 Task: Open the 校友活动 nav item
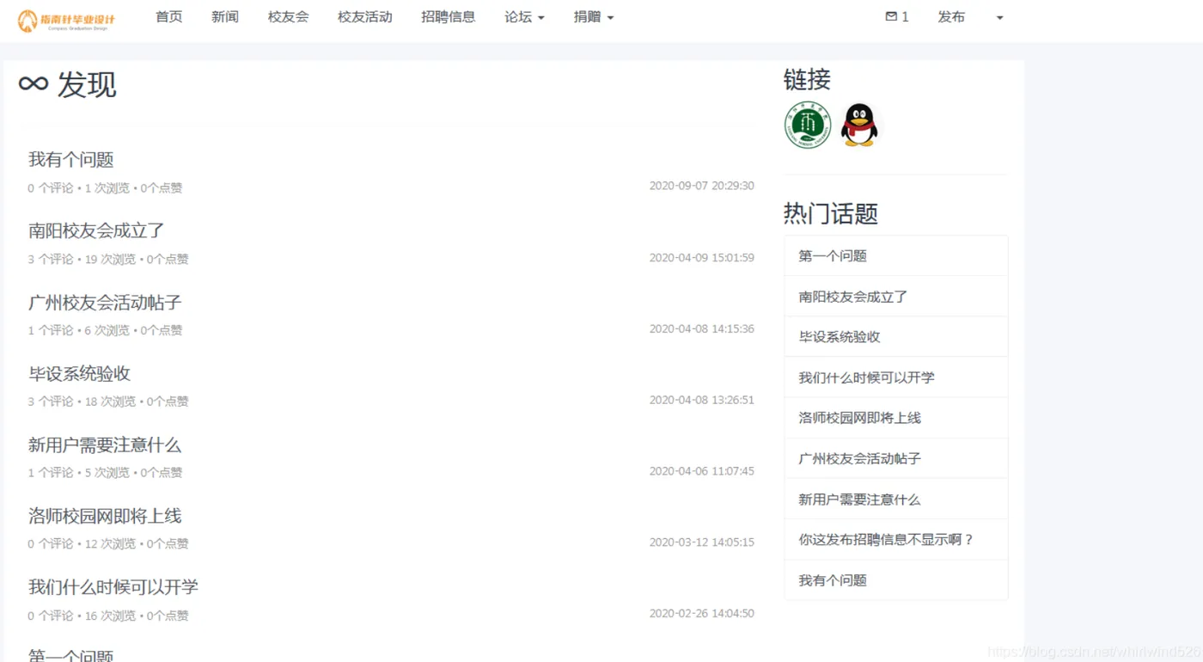point(365,17)
